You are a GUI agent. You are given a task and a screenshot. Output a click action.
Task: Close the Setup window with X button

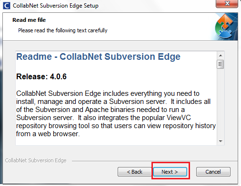click(x=227, y=3)
